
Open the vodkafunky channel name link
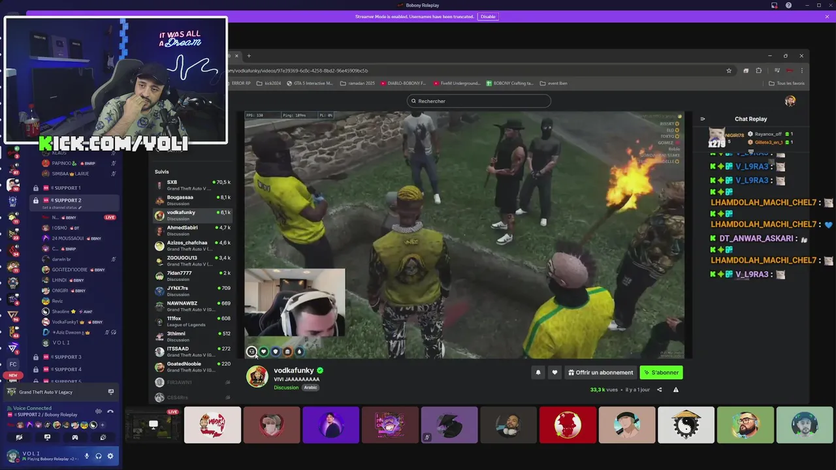click(294, 370)
